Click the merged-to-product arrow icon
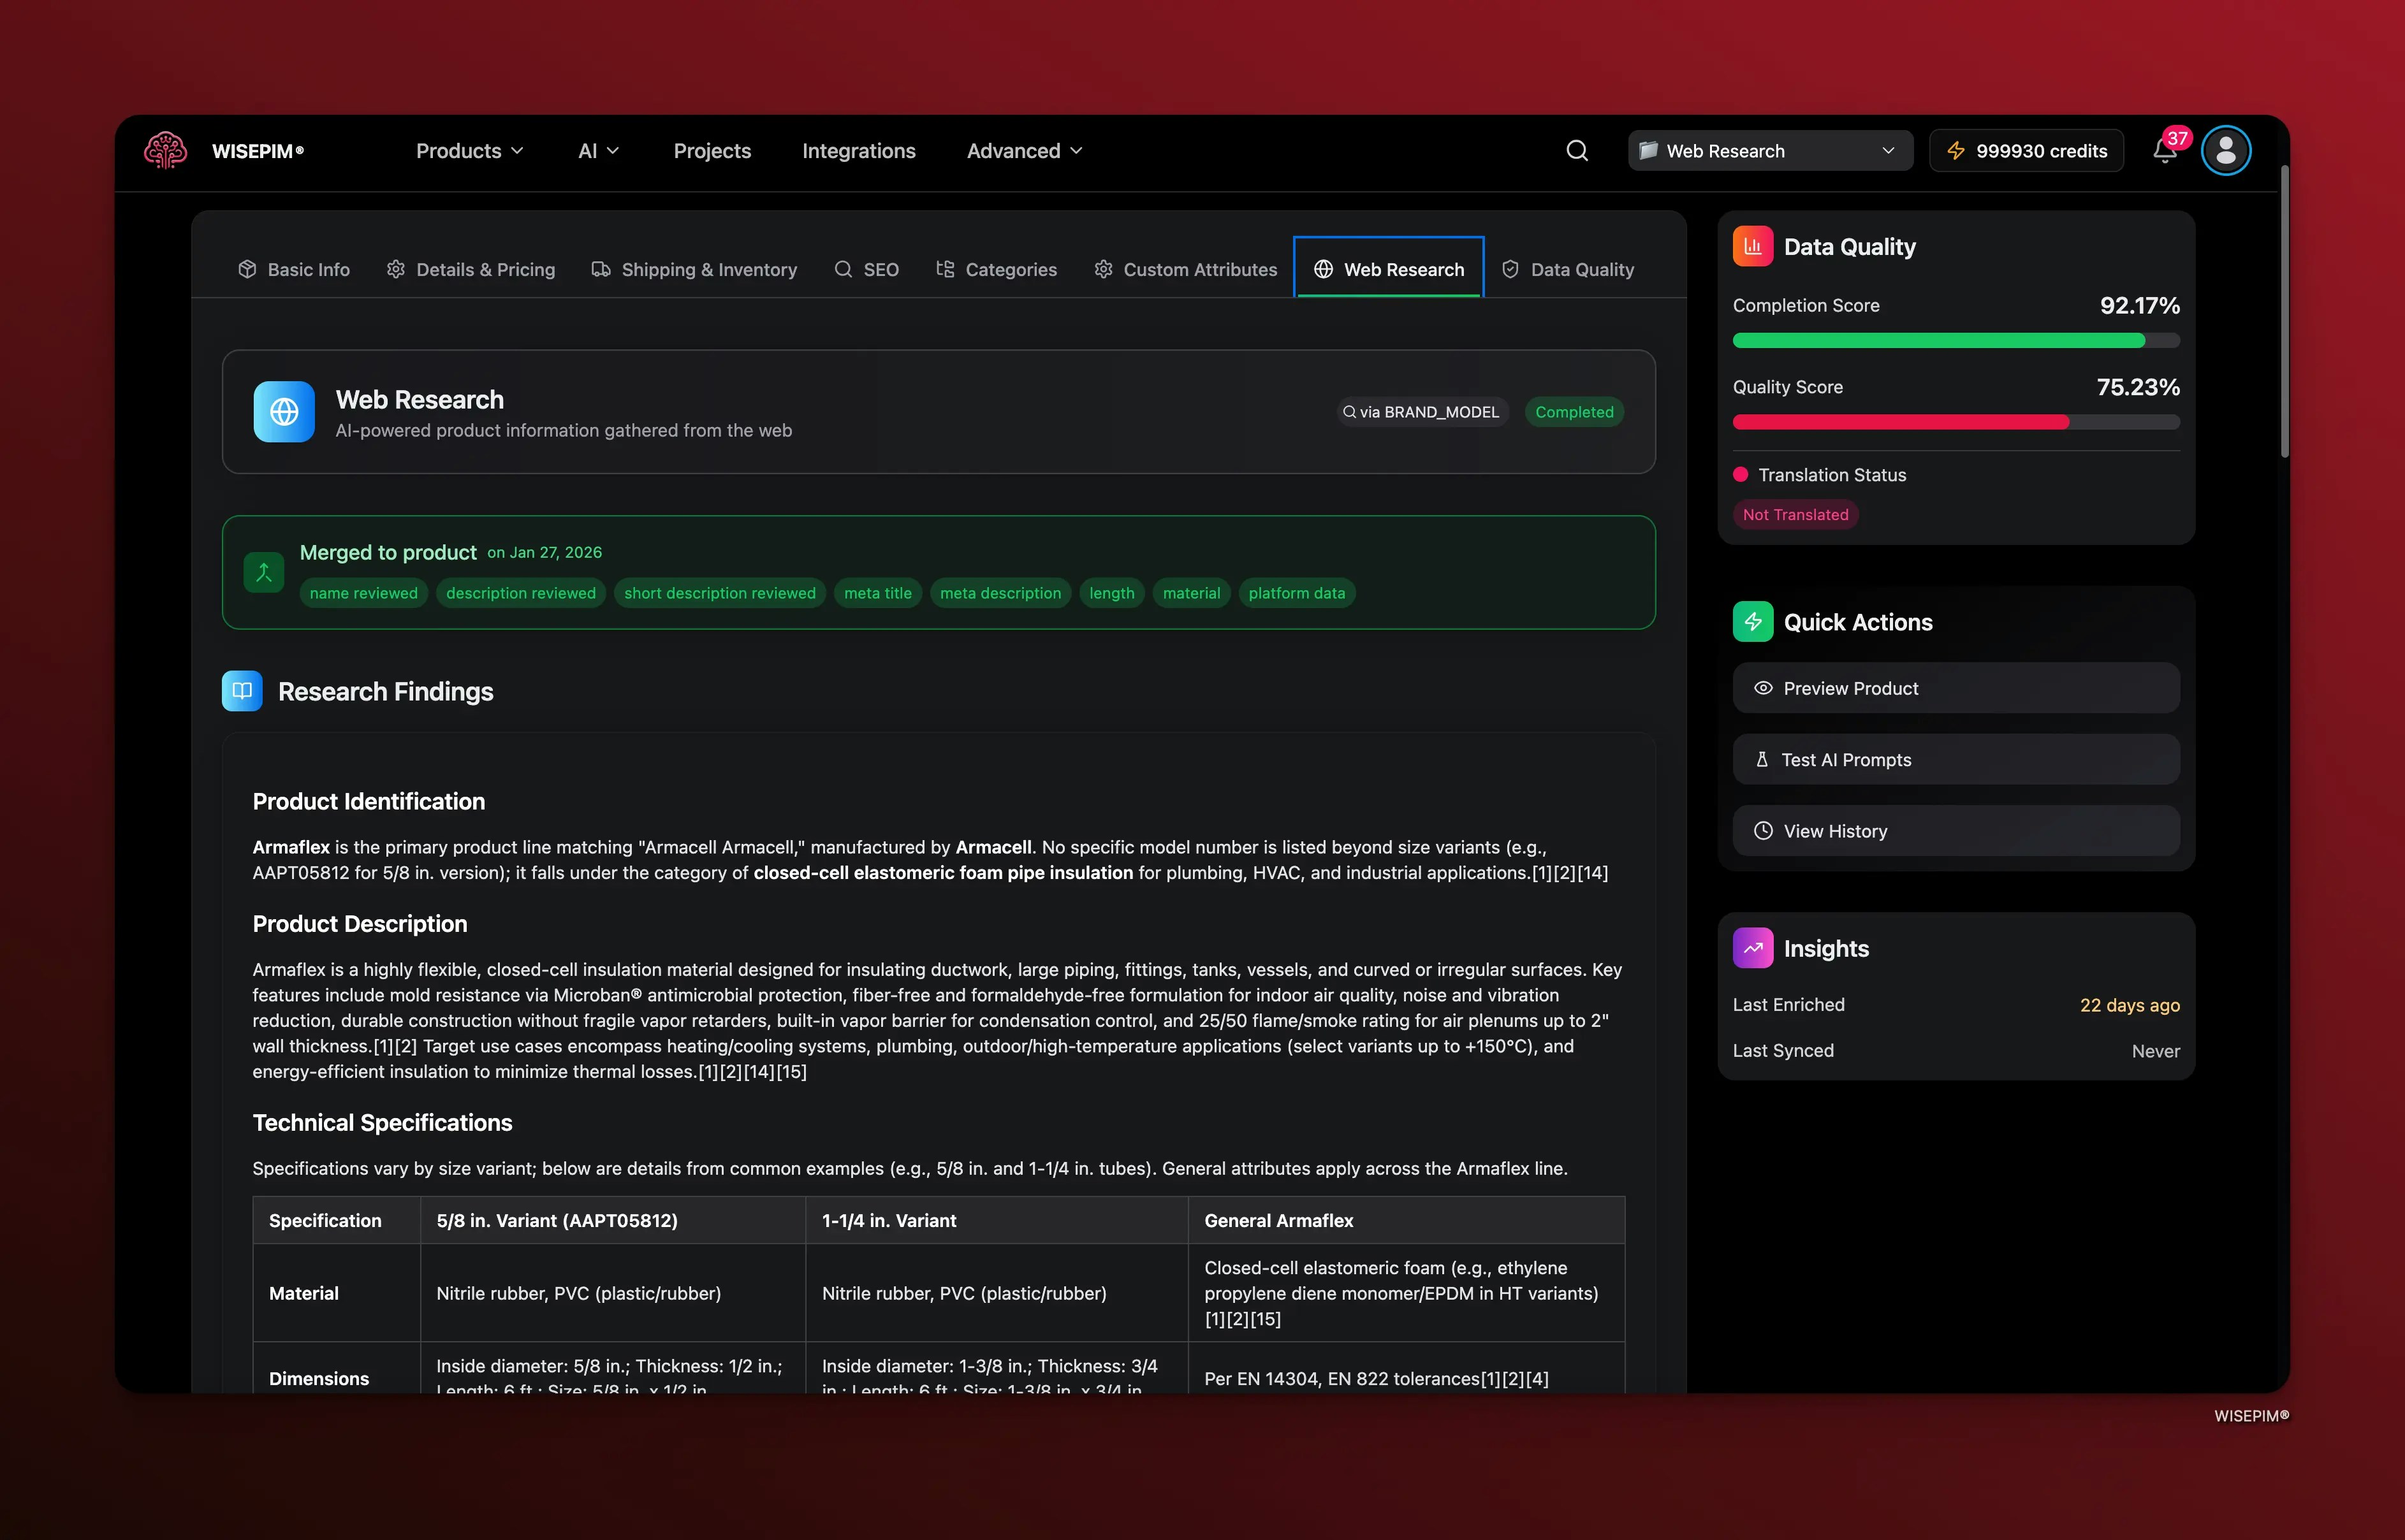 [x=263, y=572]
